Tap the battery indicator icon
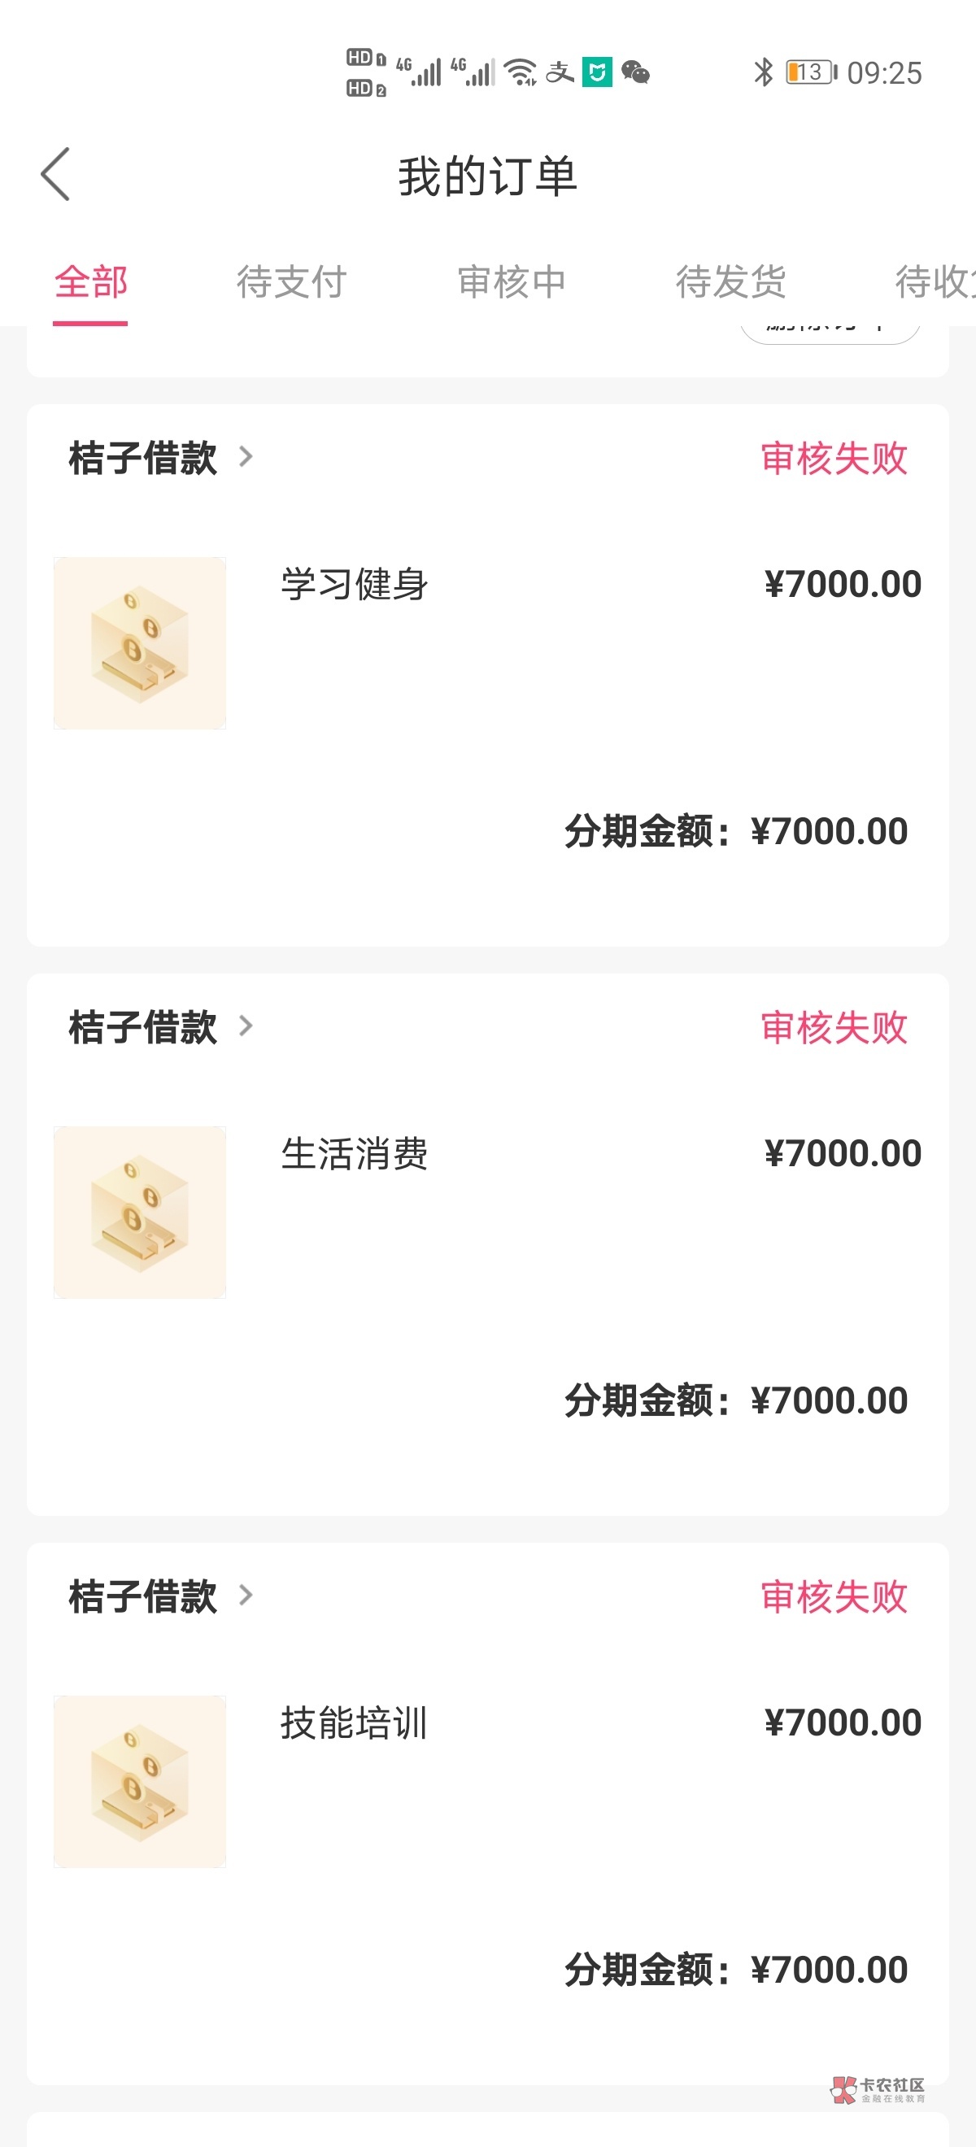The height and width of the screenshot is (2147, 976). 810,72
